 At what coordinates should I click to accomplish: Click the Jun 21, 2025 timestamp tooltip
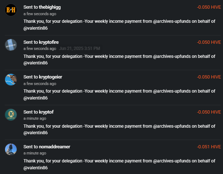(80, 48)
